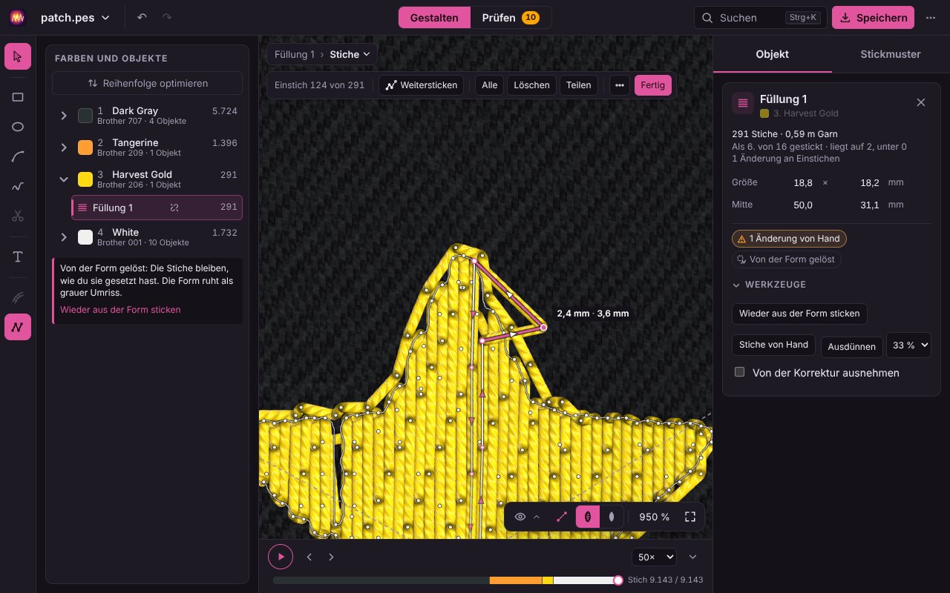950x593 pixels.
Task: Switch to Prüfen mode
Action: pos(511,18)
